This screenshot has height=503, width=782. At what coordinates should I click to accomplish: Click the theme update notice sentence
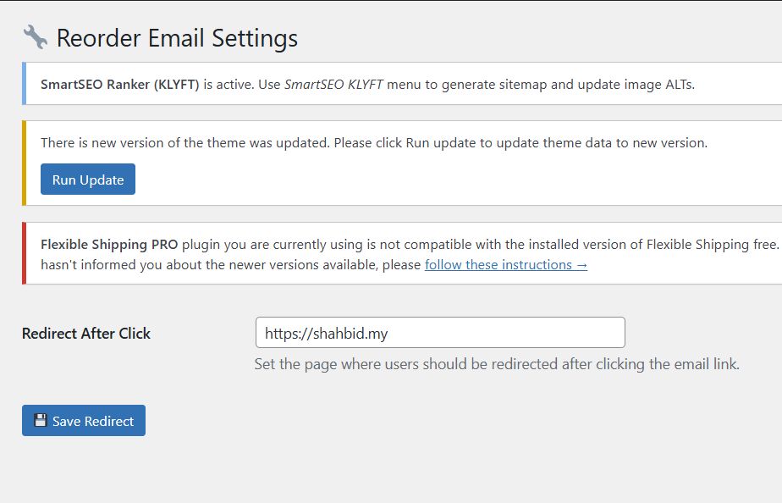coord(373,142)
